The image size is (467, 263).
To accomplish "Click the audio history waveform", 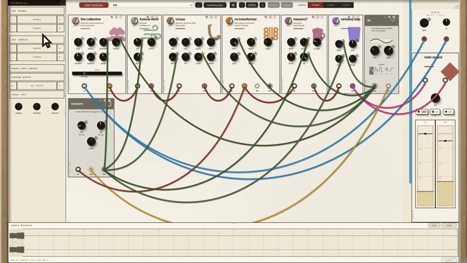I will click(x=17, y=243).
